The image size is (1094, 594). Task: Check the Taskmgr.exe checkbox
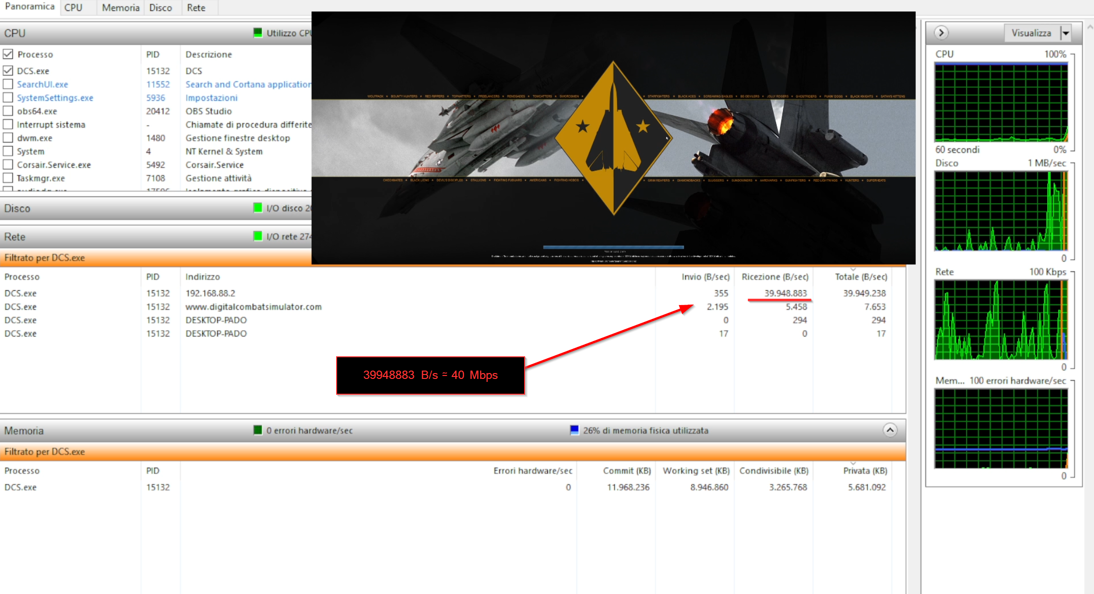pos(8,178)
